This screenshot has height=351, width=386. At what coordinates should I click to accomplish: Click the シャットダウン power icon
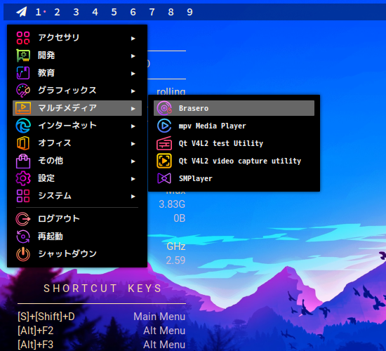pyautogui.click(x=23, y=254)
